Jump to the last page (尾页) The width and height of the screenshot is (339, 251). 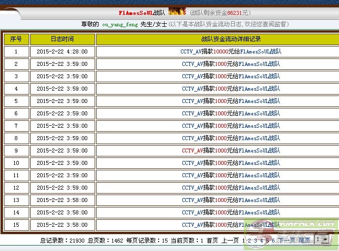304,240
